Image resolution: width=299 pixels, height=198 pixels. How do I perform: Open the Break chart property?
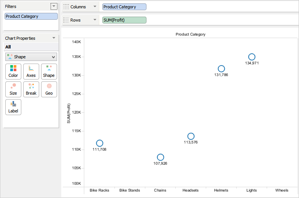pos(31,89)
